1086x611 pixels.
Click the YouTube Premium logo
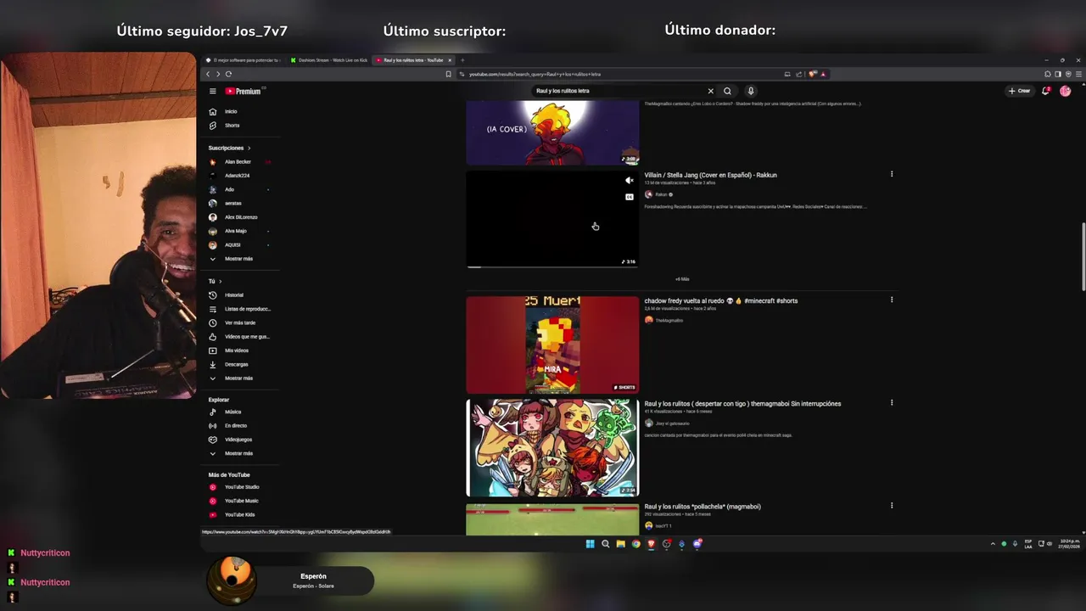point(244,91)
